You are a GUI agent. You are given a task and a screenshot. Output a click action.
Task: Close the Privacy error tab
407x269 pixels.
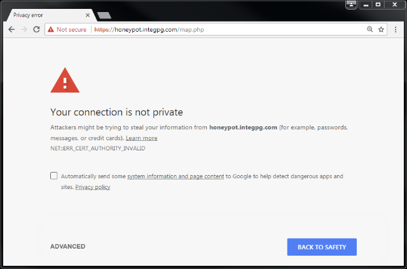[x=88, y=15]
